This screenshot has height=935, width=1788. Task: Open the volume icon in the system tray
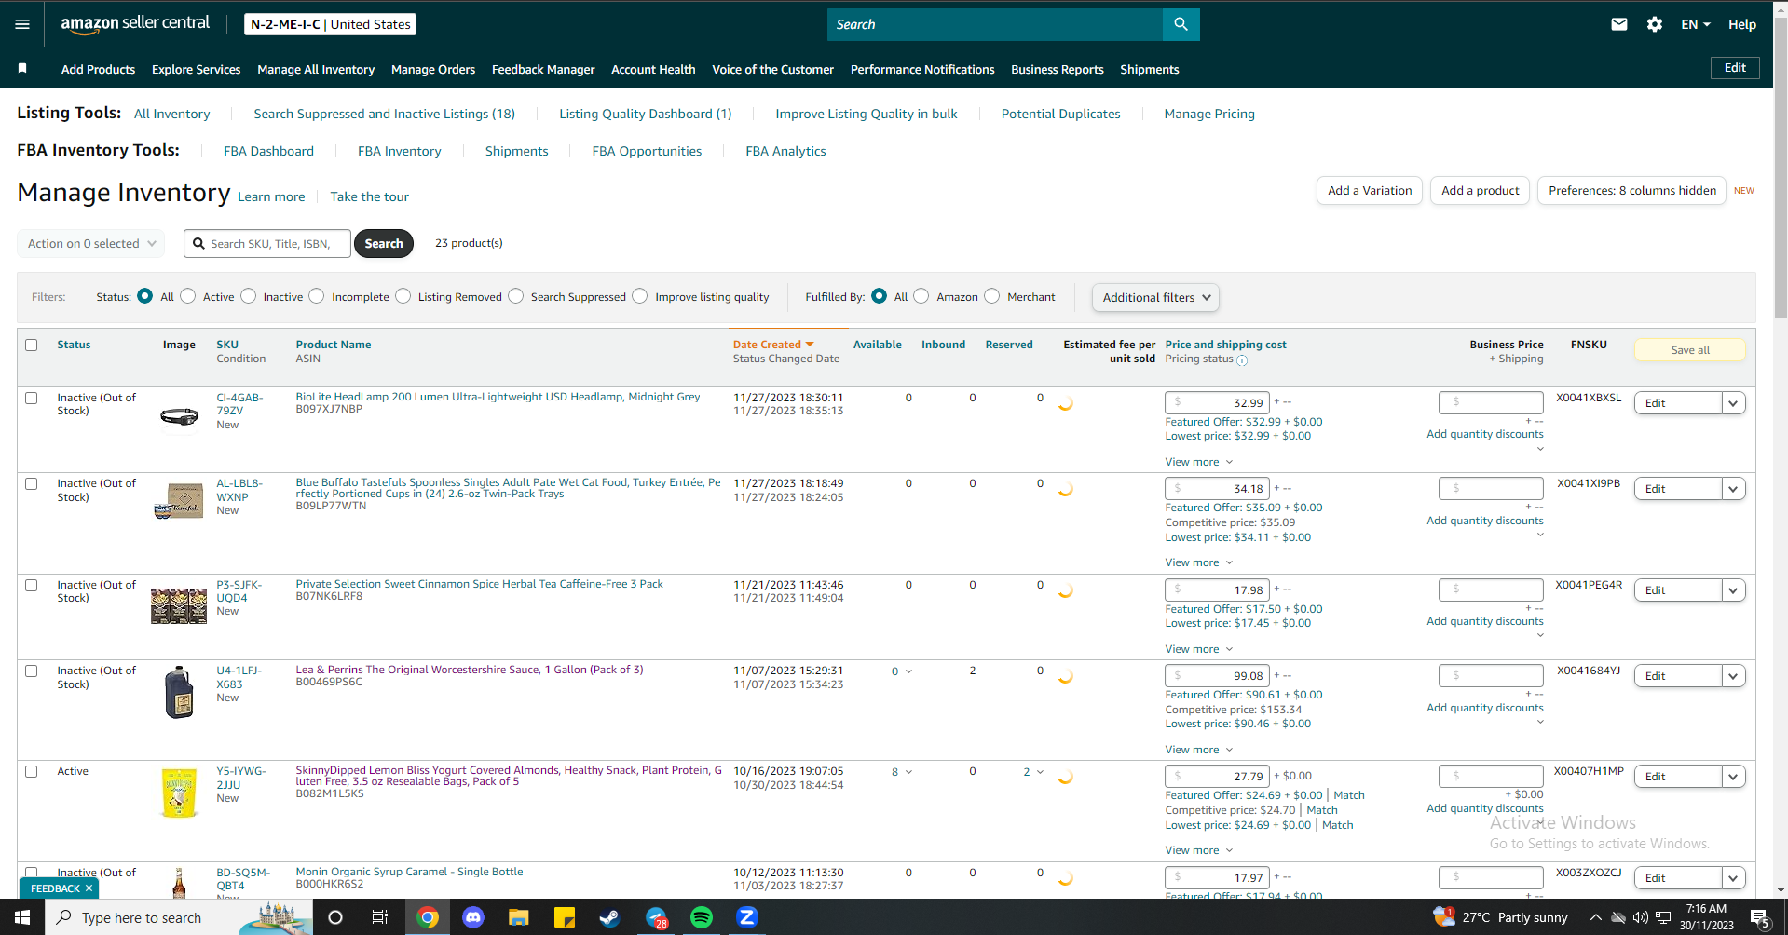pyautogui.click(x=1640, y=917)
